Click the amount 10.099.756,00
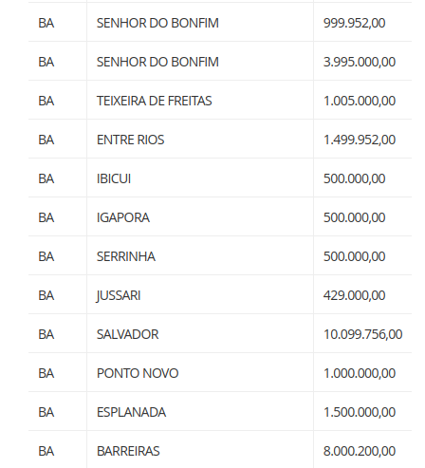Screen dimensions: 425x468 [x=362, y=334]
